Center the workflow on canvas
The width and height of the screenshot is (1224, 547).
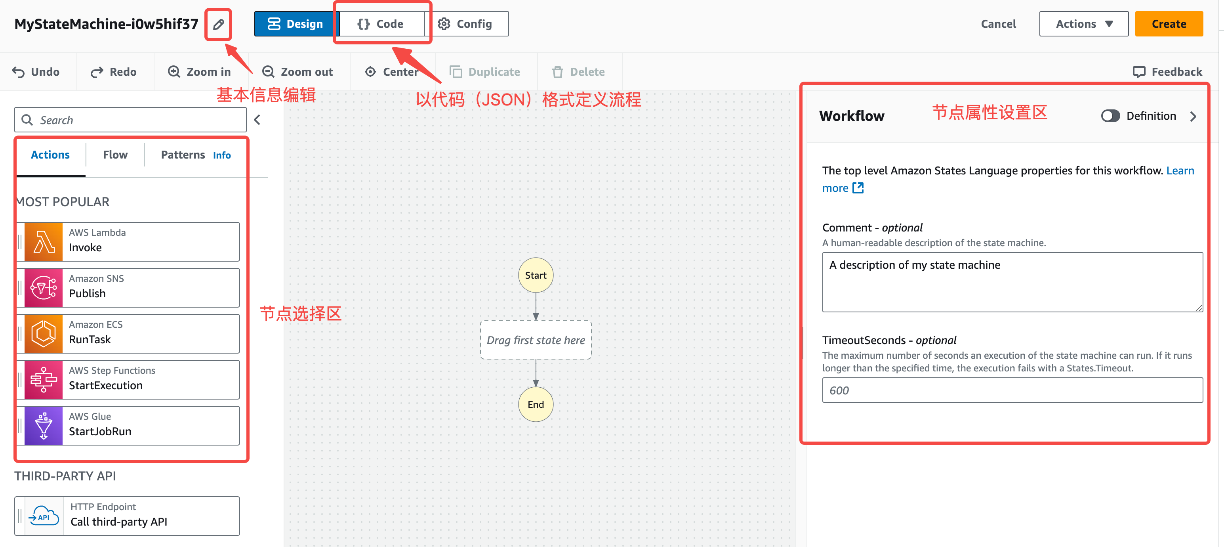(391, 72)
